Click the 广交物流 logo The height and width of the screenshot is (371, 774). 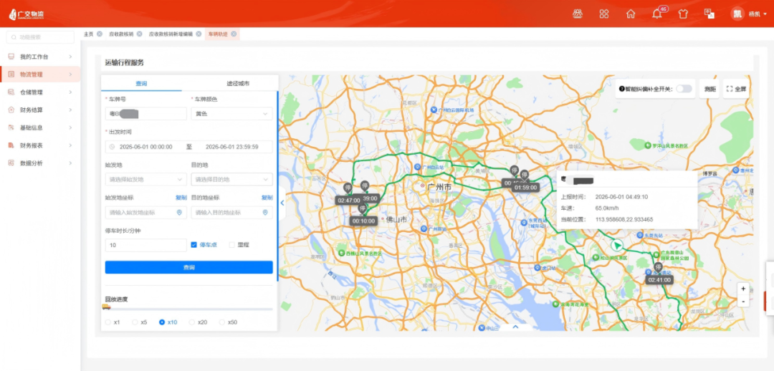[27, 14]
